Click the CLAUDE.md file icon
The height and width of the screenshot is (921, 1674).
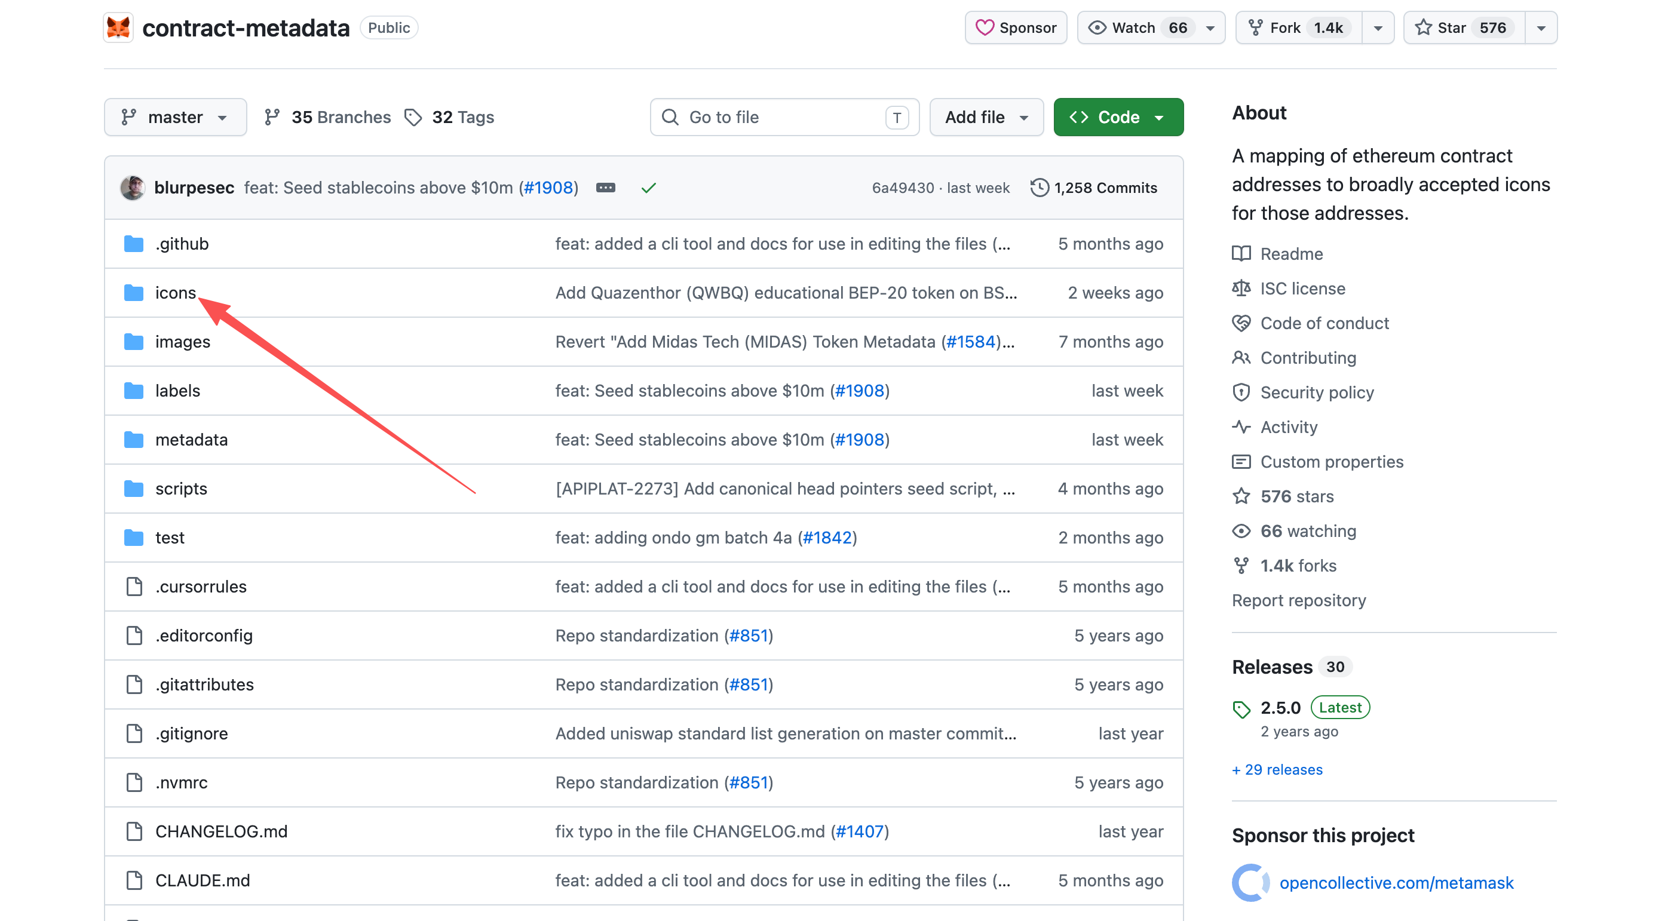tap(134, 881)
